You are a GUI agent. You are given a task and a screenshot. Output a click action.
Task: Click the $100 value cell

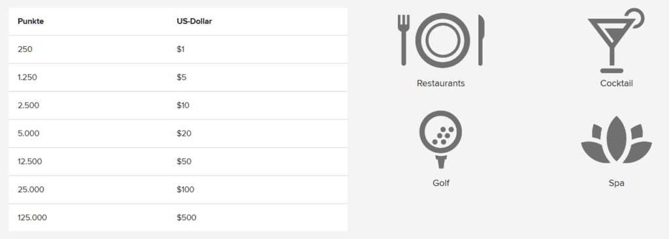click(x=185, y=189)
